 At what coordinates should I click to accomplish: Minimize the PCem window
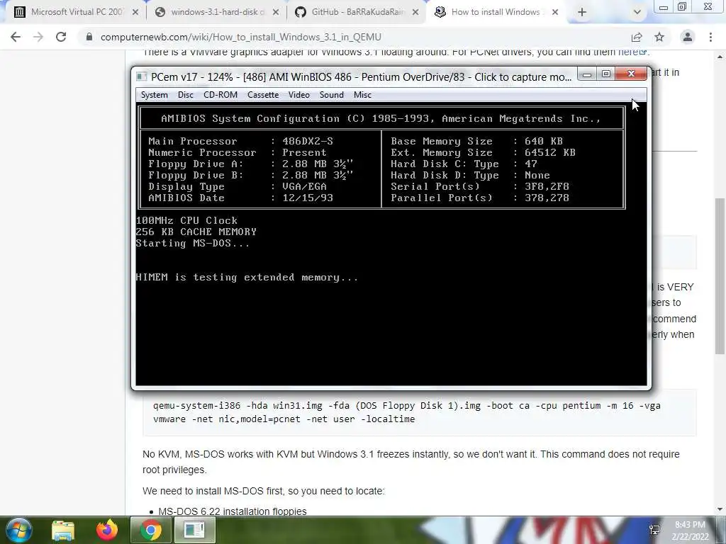(x=587, y=74)
